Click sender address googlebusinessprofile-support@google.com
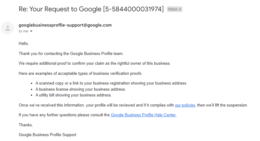 click(x=65, y=25)
